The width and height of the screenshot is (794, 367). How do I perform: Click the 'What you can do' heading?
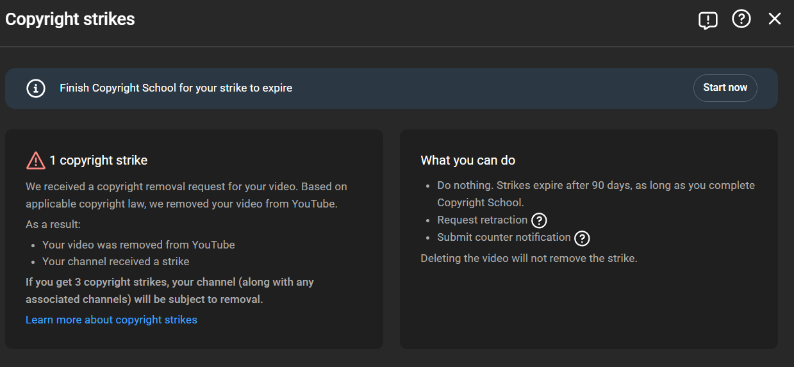point(468,160)
